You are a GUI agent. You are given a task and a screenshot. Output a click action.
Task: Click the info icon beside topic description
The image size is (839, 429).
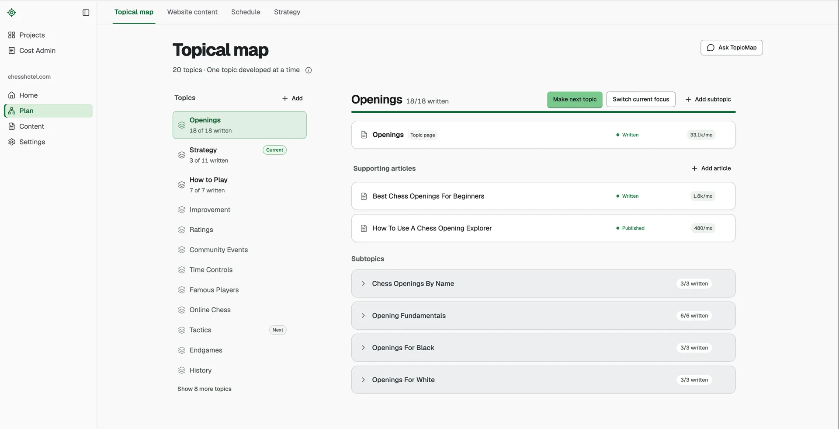(309, 70)
